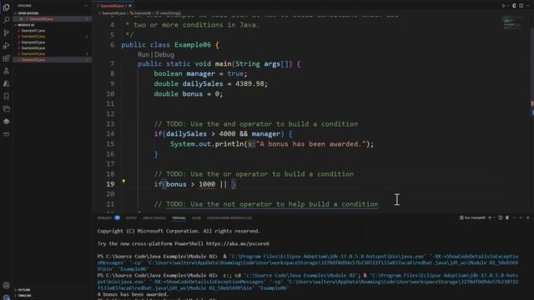534x300 pixels.
Task: Click the split terminal icon
Action: (501, 217)
